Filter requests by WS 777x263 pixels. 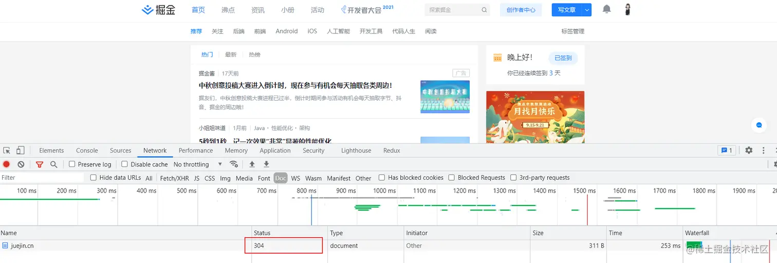(295, 178)
